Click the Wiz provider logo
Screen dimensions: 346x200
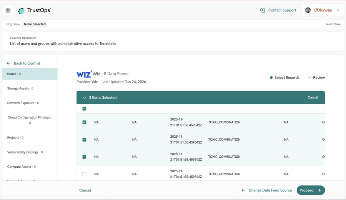(x=84, y=74)
